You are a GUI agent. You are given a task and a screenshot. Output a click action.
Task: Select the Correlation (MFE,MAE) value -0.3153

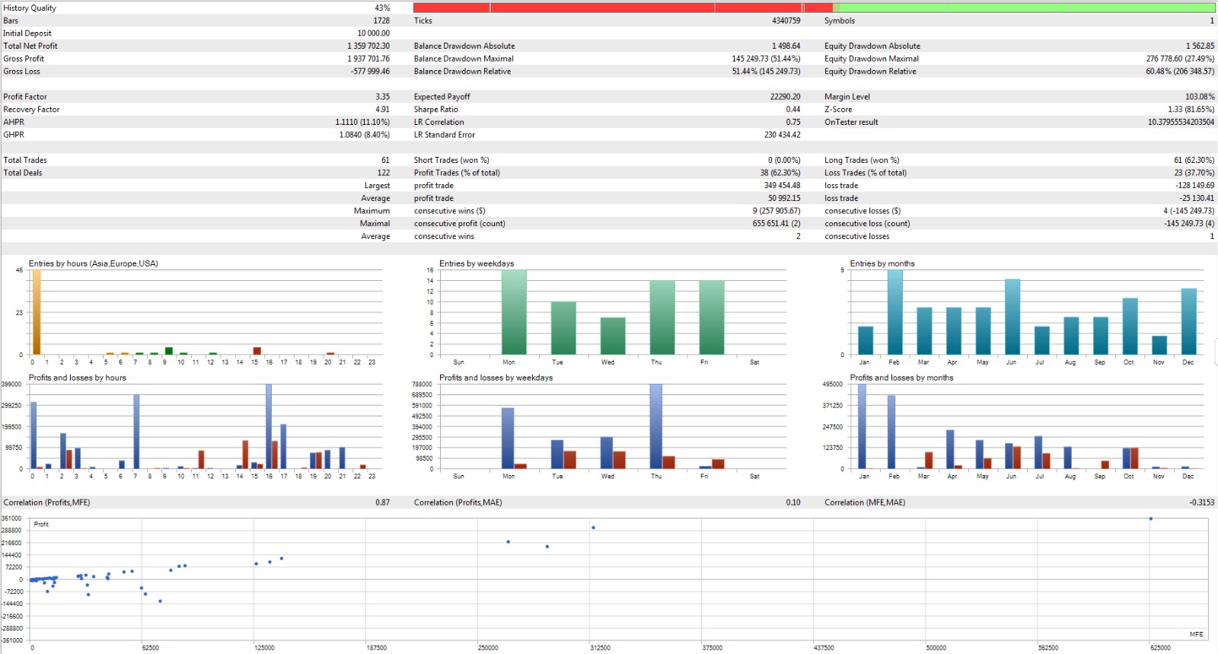(1202, 502)
